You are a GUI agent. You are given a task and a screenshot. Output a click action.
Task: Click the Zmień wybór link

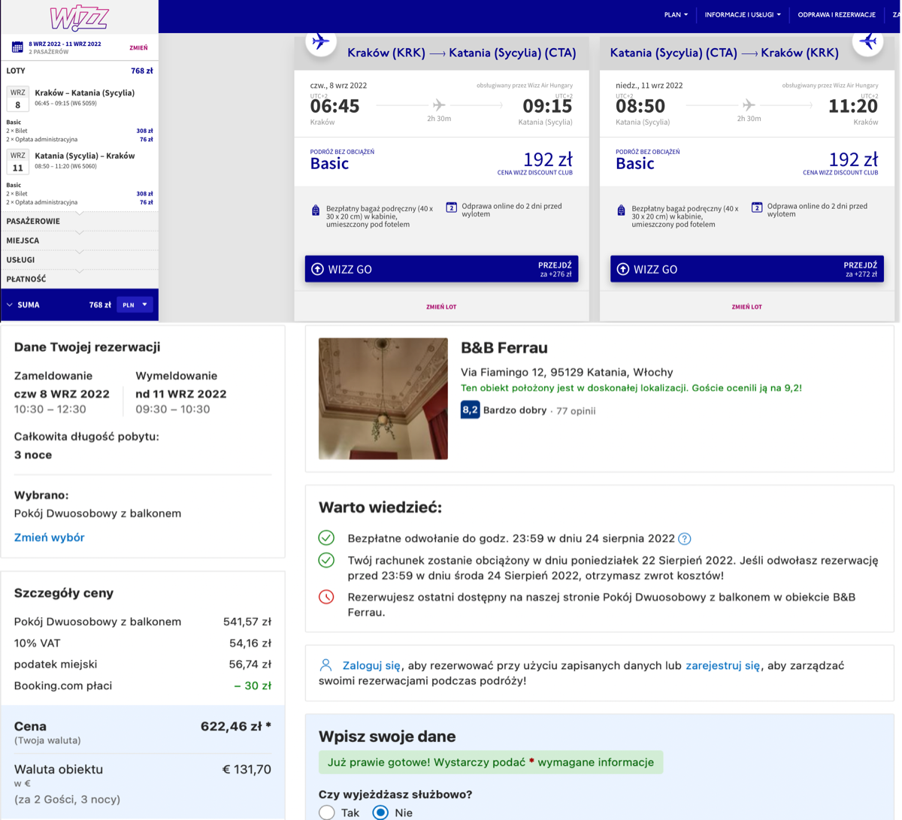tap(49, 537)
